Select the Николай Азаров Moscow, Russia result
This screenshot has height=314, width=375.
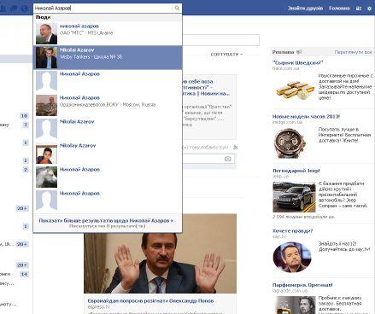click(108, 105)
